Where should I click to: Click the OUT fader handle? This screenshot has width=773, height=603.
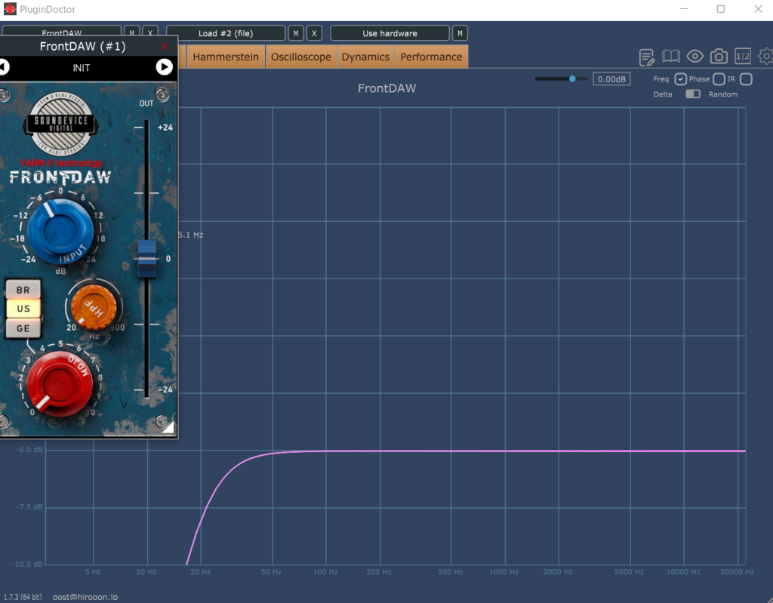point(146,258)
